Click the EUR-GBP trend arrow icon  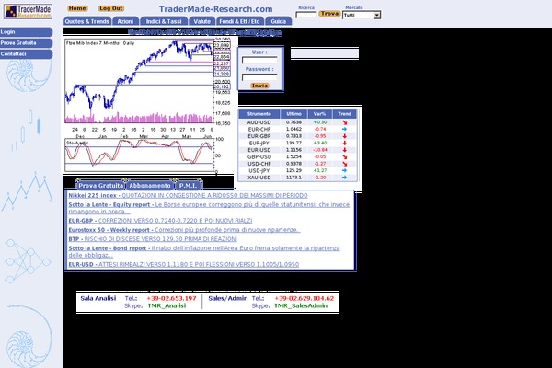click(x=345, y=136)
